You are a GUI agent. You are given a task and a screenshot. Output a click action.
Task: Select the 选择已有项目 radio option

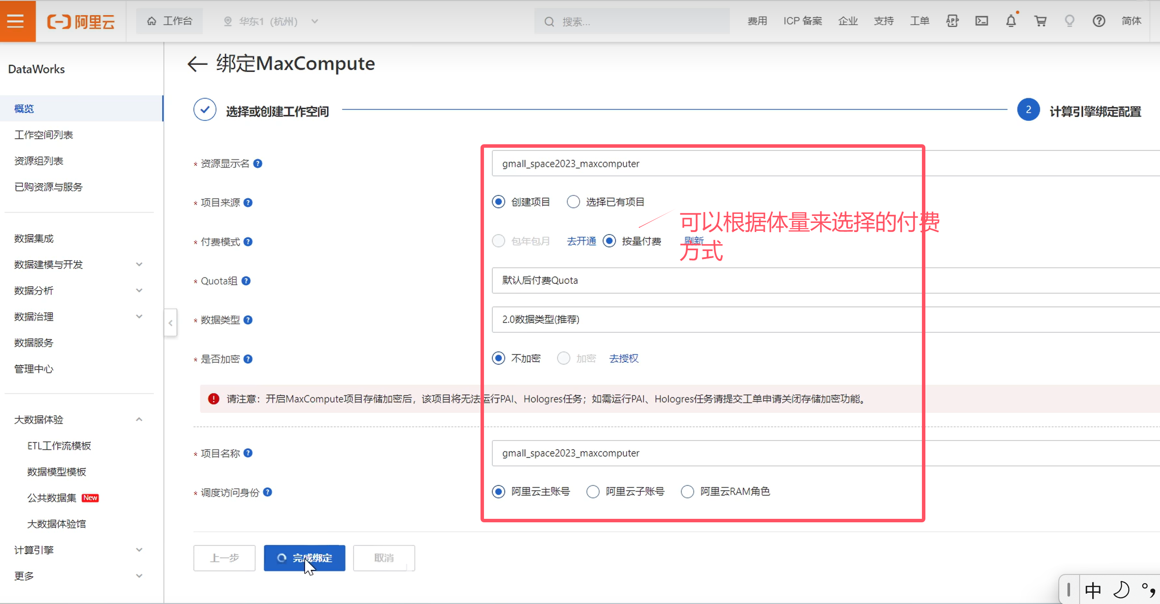click(x=573, y=202)
